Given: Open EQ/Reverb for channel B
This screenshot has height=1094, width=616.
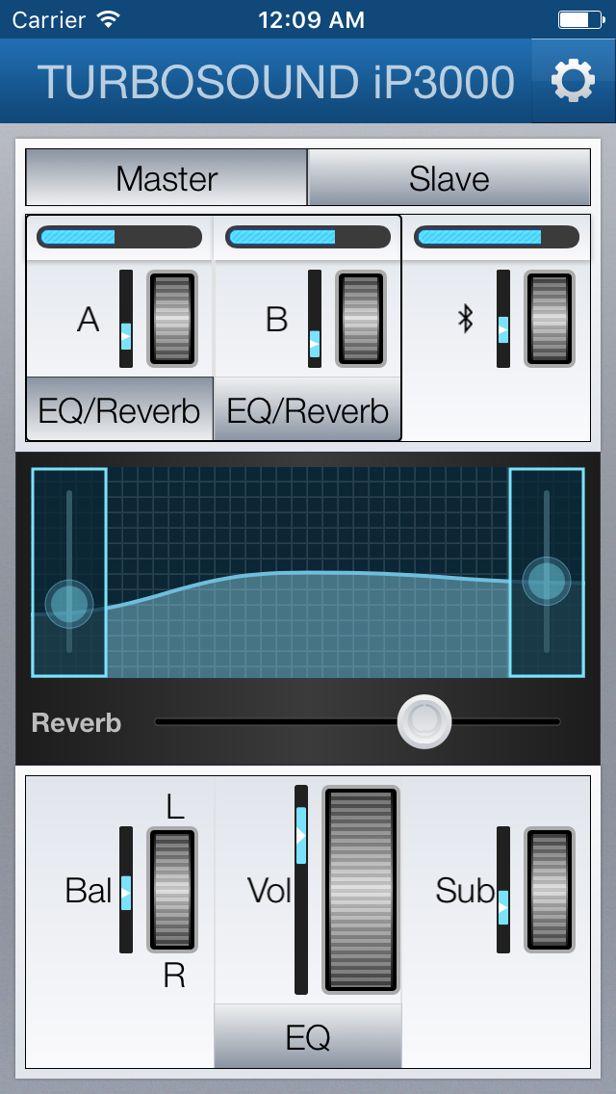Looking at the screenshot, I should 308,409.
